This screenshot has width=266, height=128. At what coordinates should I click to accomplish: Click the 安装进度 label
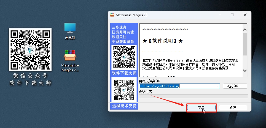point(145,92)
